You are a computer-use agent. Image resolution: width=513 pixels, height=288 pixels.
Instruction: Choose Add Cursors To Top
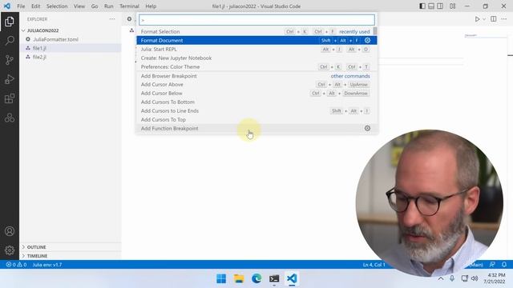[x=256, y=120]
